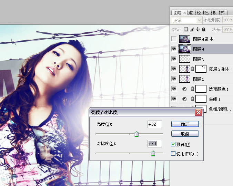Click adjustment icon of 曲线 1 layer
233x186 pixels.
(x=184, y=99)
